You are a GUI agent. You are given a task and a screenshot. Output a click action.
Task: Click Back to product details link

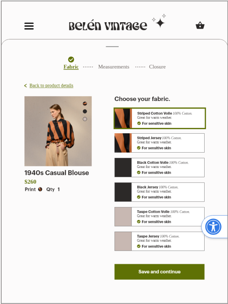[x=51, y=86]
